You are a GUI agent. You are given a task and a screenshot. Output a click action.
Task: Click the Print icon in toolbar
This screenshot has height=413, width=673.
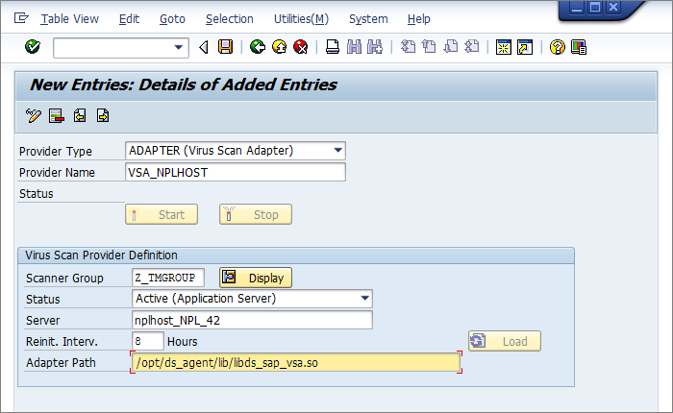(x=332, y=47)
